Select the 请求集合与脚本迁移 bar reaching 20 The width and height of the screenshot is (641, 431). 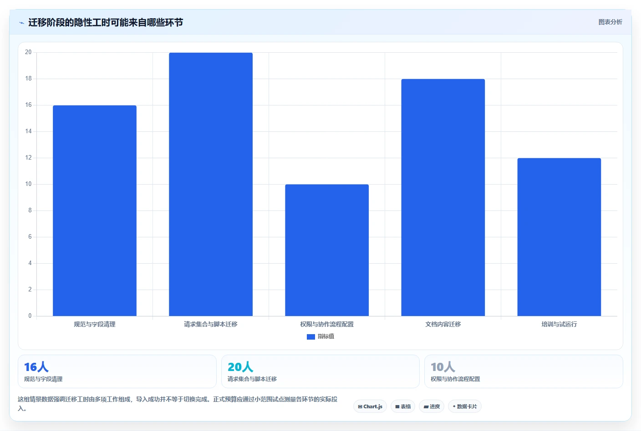click(211, 184)
